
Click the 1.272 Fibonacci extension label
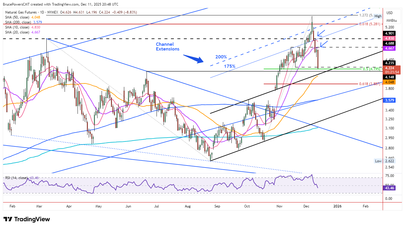coord(366,15)
